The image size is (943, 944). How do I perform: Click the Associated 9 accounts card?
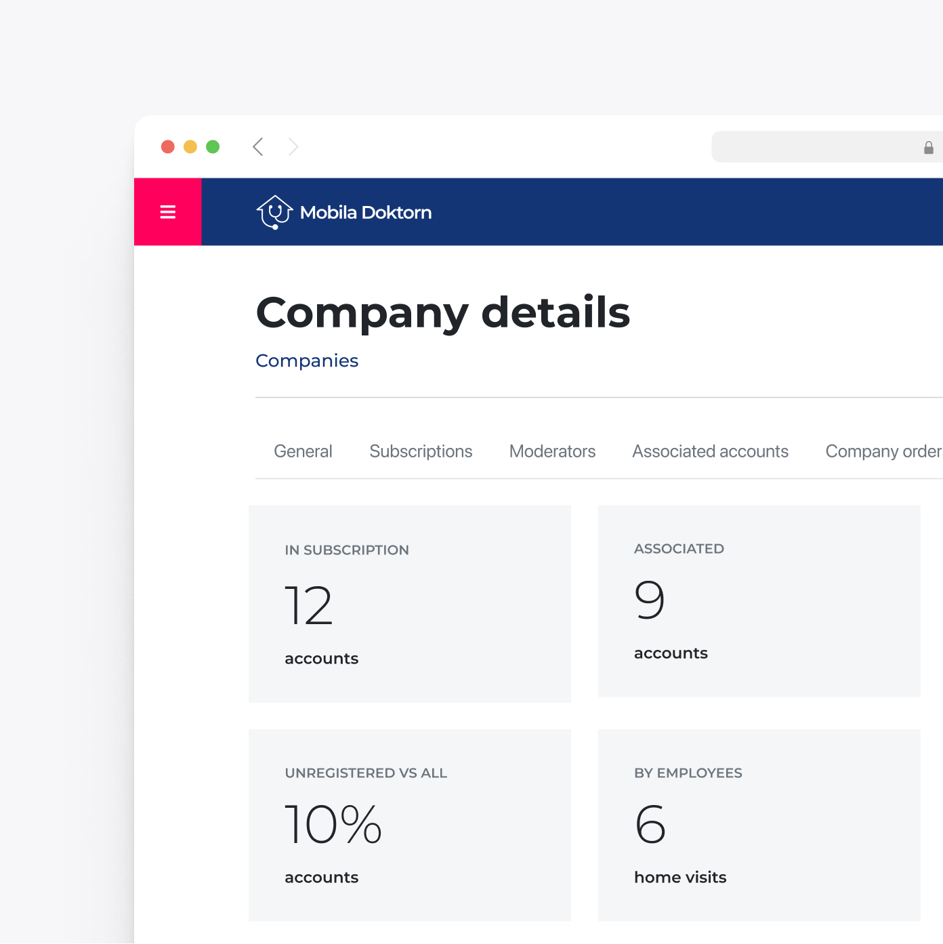(759, 600)
